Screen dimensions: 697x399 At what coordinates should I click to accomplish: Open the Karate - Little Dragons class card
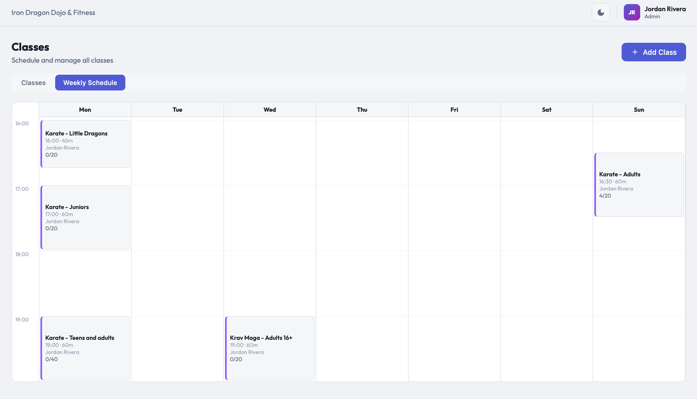coord(85,144)
